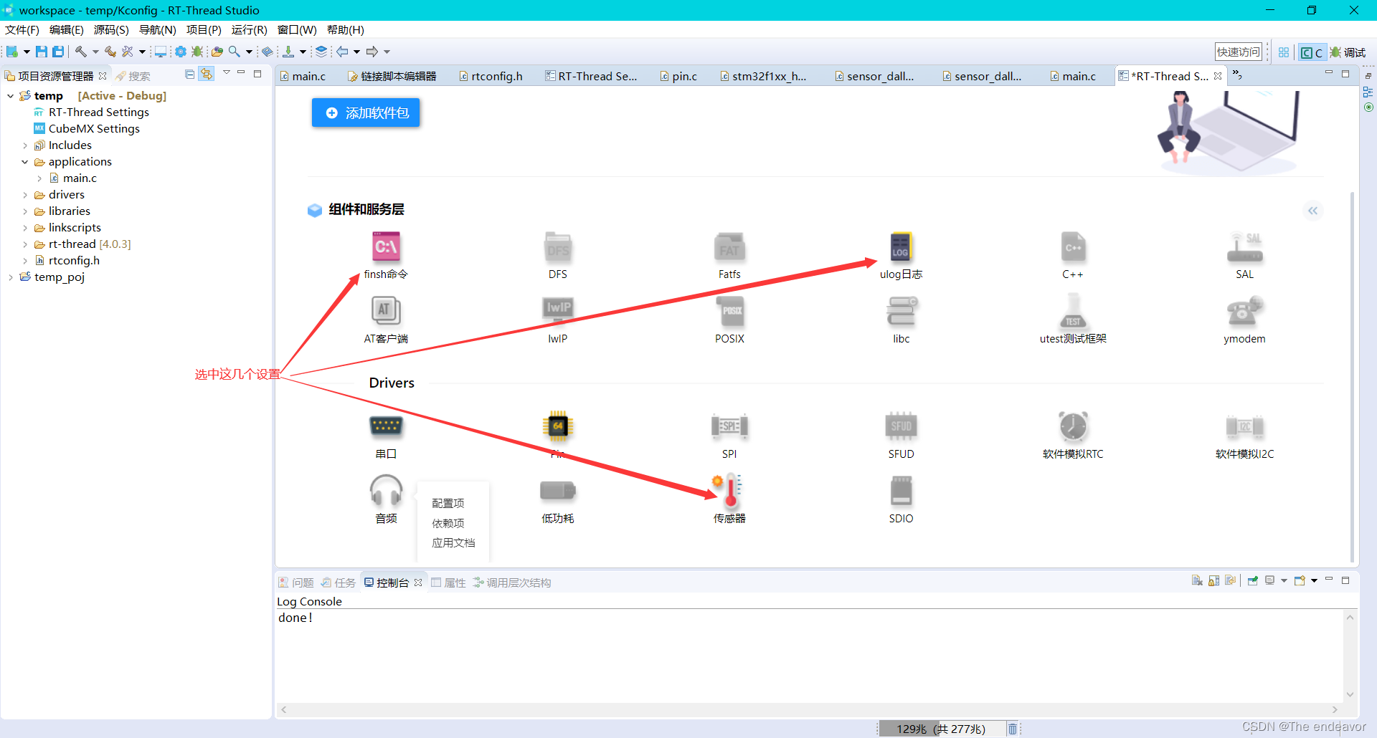
Task: Switch to the 问题 problems tab
Action: [296, 583]
